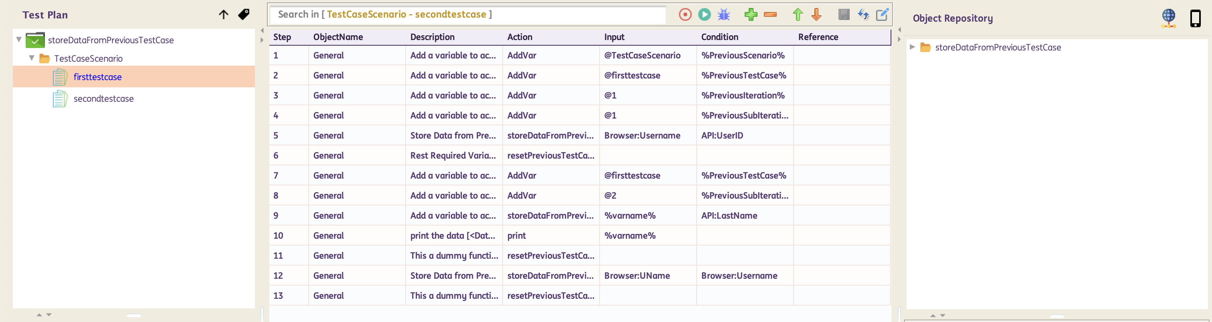Image resolution: width=1212 pixels, height=322 pixels.
Task: Expand storeDataFromPreviousTestCase in Object Repository
Action: (912, 47)
